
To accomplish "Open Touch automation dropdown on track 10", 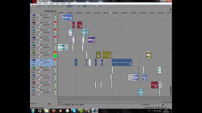I will [53, 85].
